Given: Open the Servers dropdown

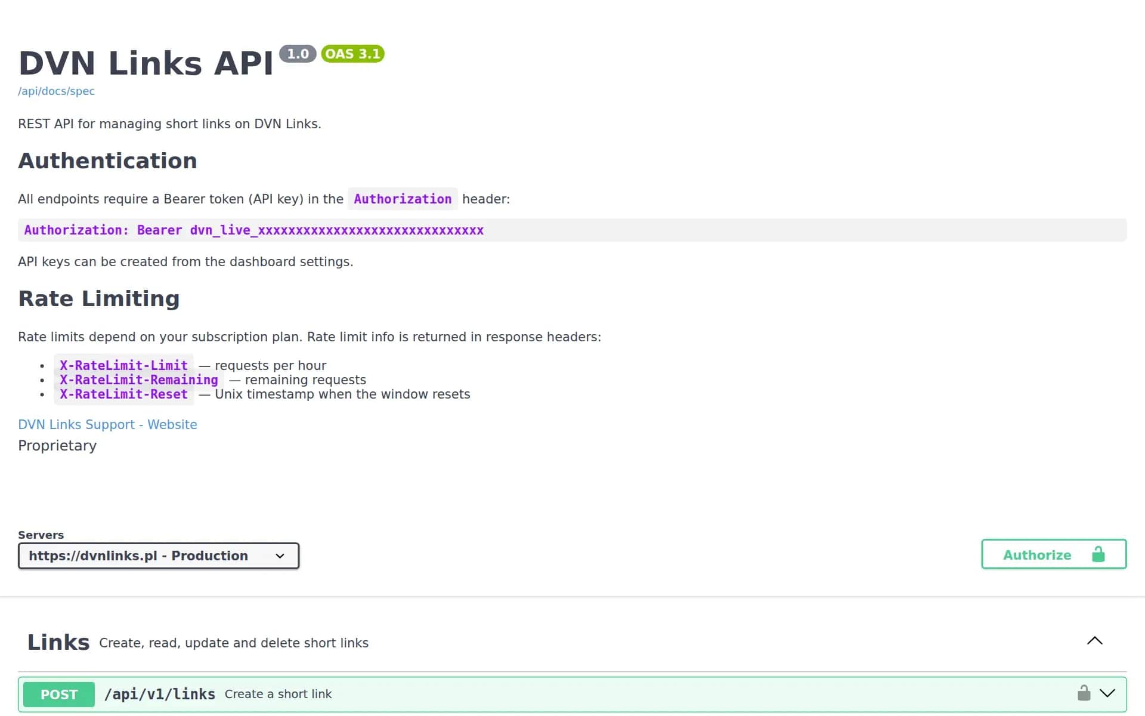Looking at the screenshot, I should tap(159, 555).
